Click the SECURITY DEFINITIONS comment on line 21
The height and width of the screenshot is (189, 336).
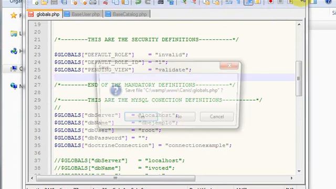click(x=146, y=40)
